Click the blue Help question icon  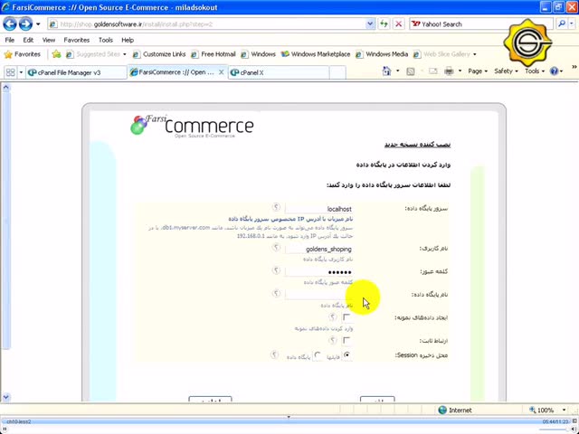(554, 71)
